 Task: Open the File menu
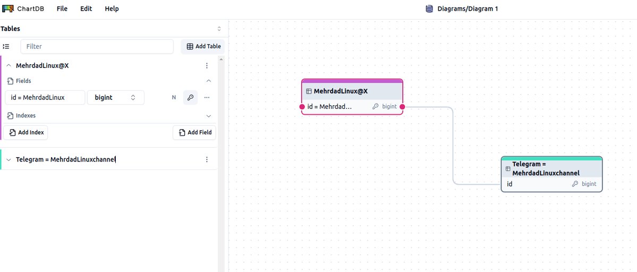point(62,8)
